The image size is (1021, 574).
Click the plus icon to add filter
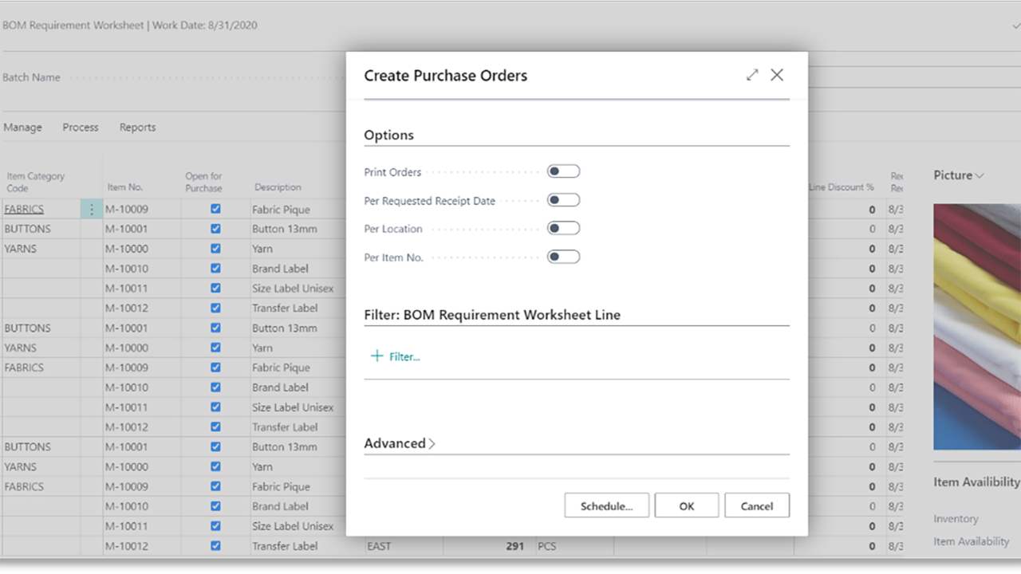[x=377, y=356]
